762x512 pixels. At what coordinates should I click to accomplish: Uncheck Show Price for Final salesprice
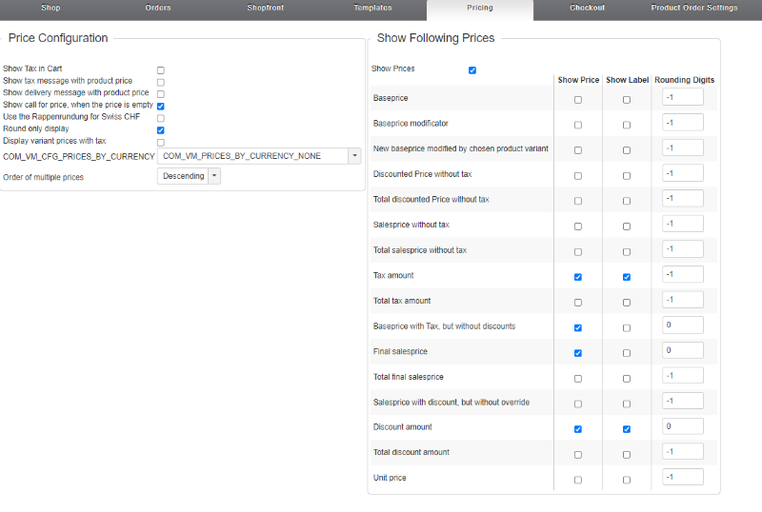(x=578, y=353)
